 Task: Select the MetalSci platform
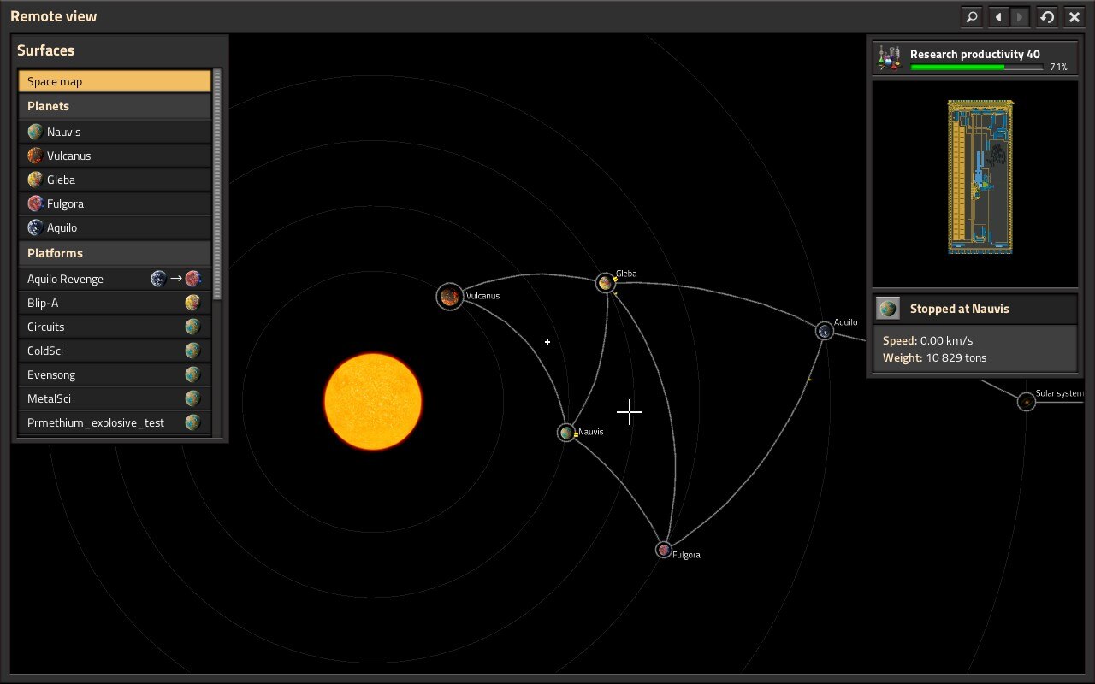115,398
